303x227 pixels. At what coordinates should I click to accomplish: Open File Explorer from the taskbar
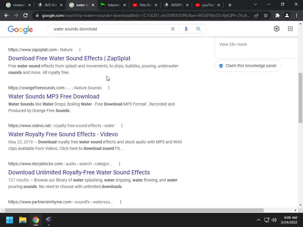pyautogui.click(x=22, y=220)
